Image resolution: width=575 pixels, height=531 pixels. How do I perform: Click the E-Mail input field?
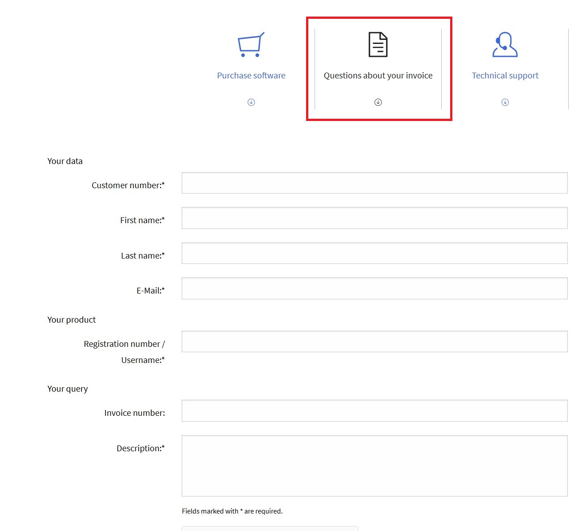(374, 289)
